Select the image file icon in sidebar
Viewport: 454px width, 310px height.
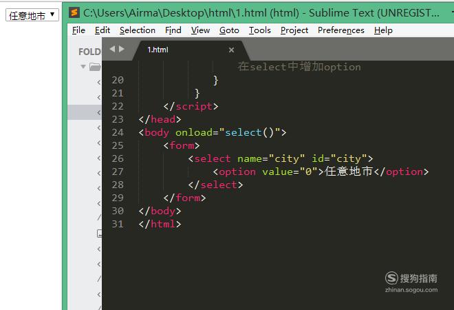point(99,234)
